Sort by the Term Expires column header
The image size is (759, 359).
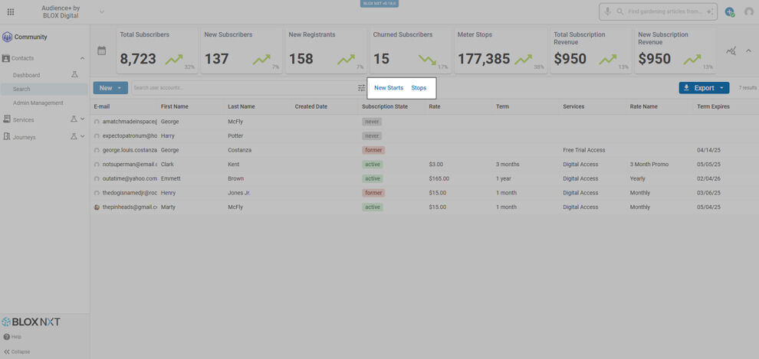(x=713, y=106)
